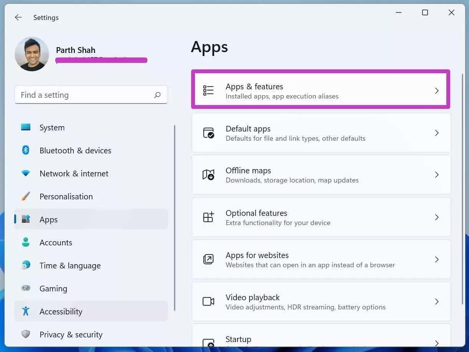Click the Time & language clock icon

26,265
